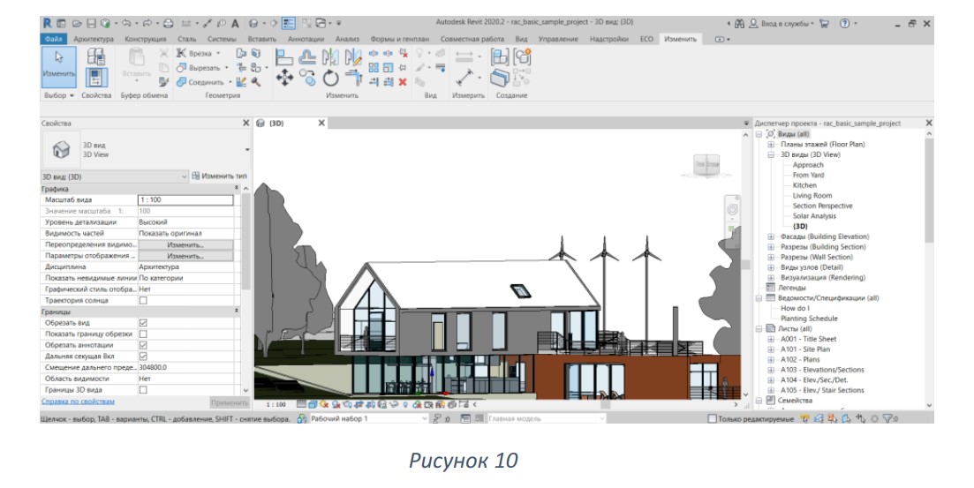974x488 pixels.
Task: Toggle the Траектория солнца checkbox
Action: coord(143,301)
